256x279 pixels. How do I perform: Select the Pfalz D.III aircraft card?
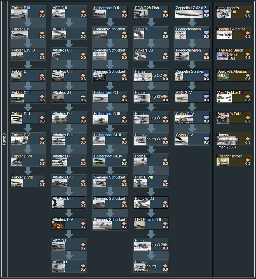coord(151,160)
